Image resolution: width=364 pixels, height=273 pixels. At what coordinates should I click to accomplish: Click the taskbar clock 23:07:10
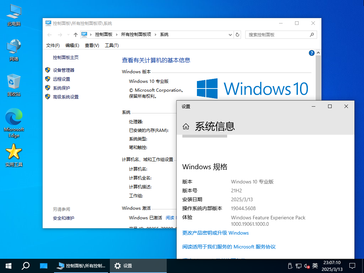tap(332, 263)
